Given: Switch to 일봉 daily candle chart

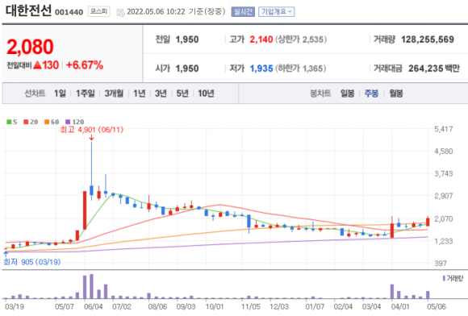Looking at the screenshot, I should [348, 94].
